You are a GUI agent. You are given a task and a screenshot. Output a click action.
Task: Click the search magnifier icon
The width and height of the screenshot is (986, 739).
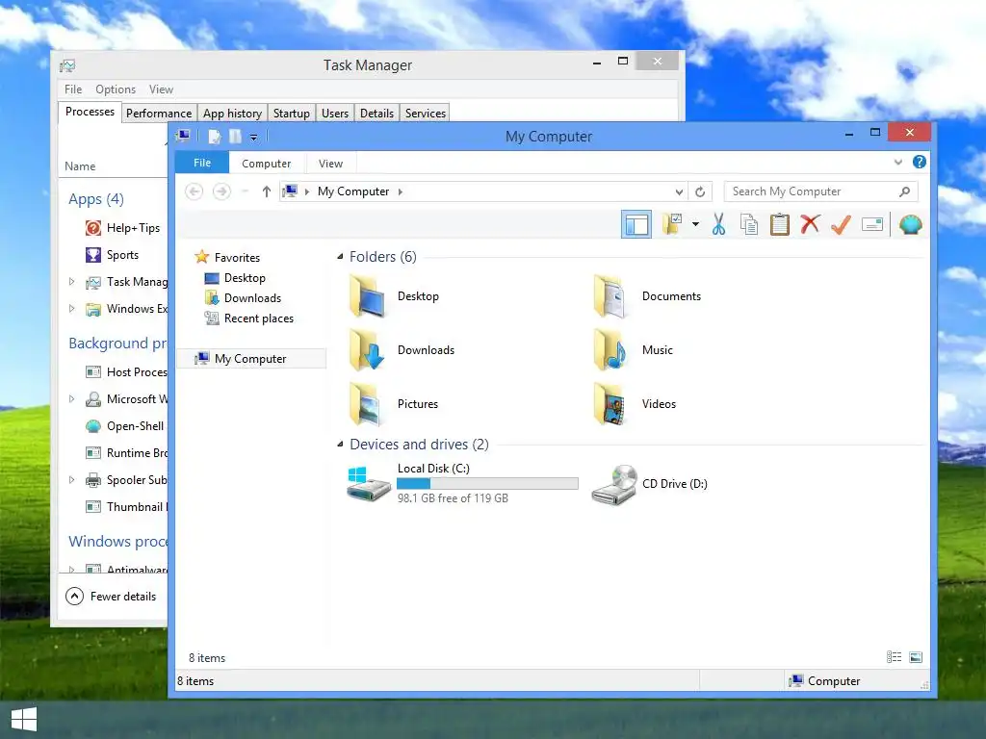tap(904, 191)
